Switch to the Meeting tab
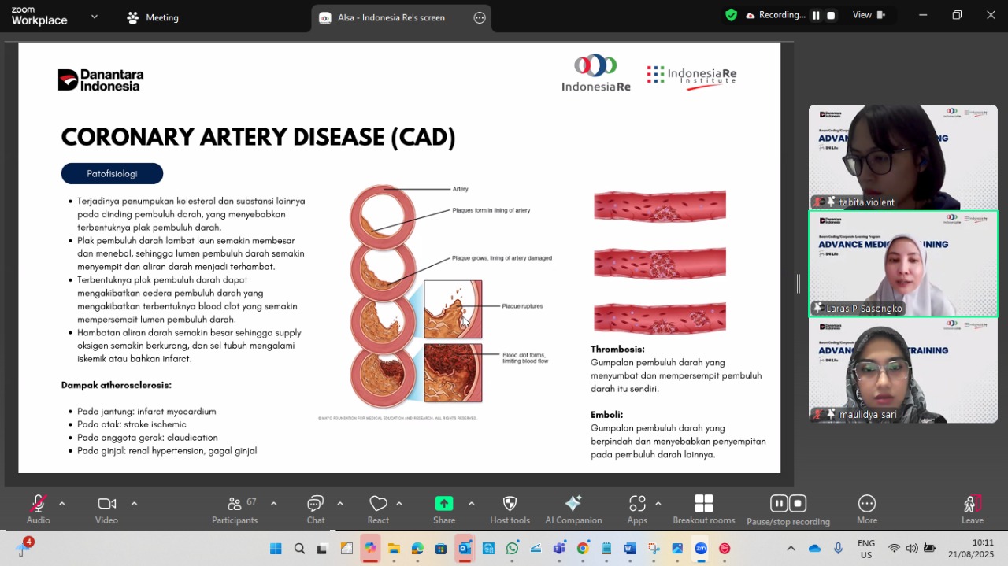Image resolution: width=1008 pixels, height=566 pixels. 154,17
